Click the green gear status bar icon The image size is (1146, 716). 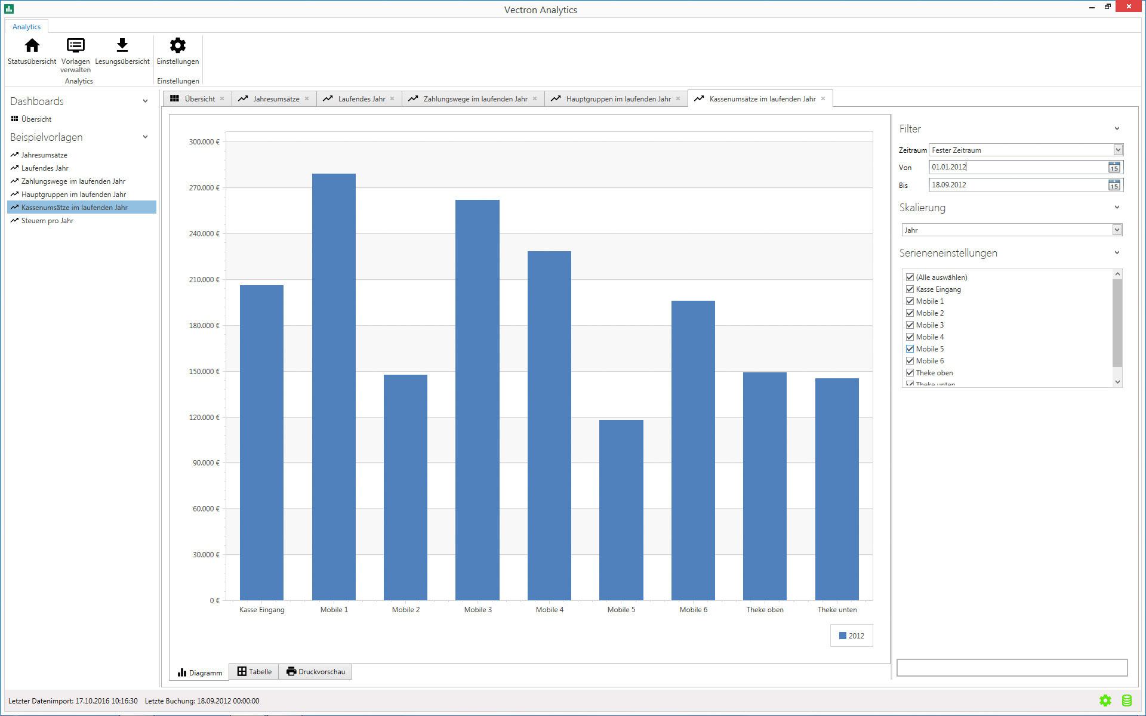tap(1105, 700)
